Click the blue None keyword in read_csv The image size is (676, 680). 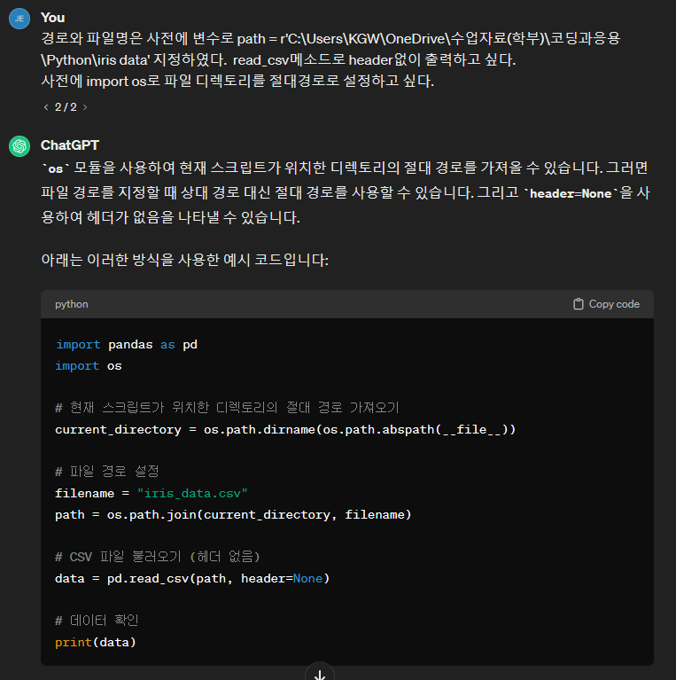click(307, 579)
